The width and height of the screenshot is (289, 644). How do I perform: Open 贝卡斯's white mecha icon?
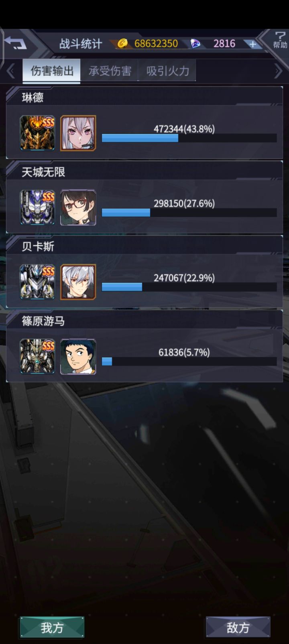coord(37,282)
